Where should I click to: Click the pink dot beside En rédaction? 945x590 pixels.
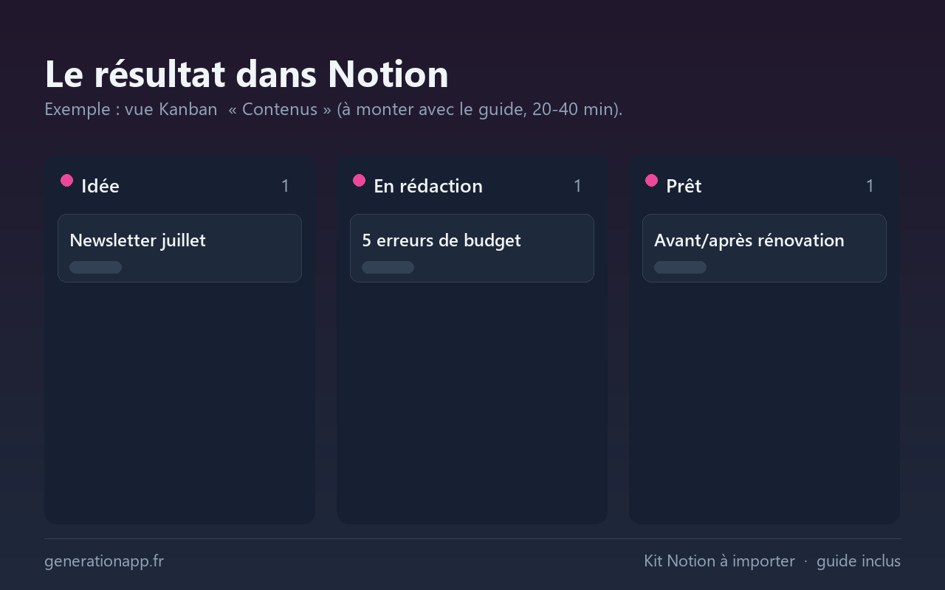pyautogui.click(x=359, y=180)
